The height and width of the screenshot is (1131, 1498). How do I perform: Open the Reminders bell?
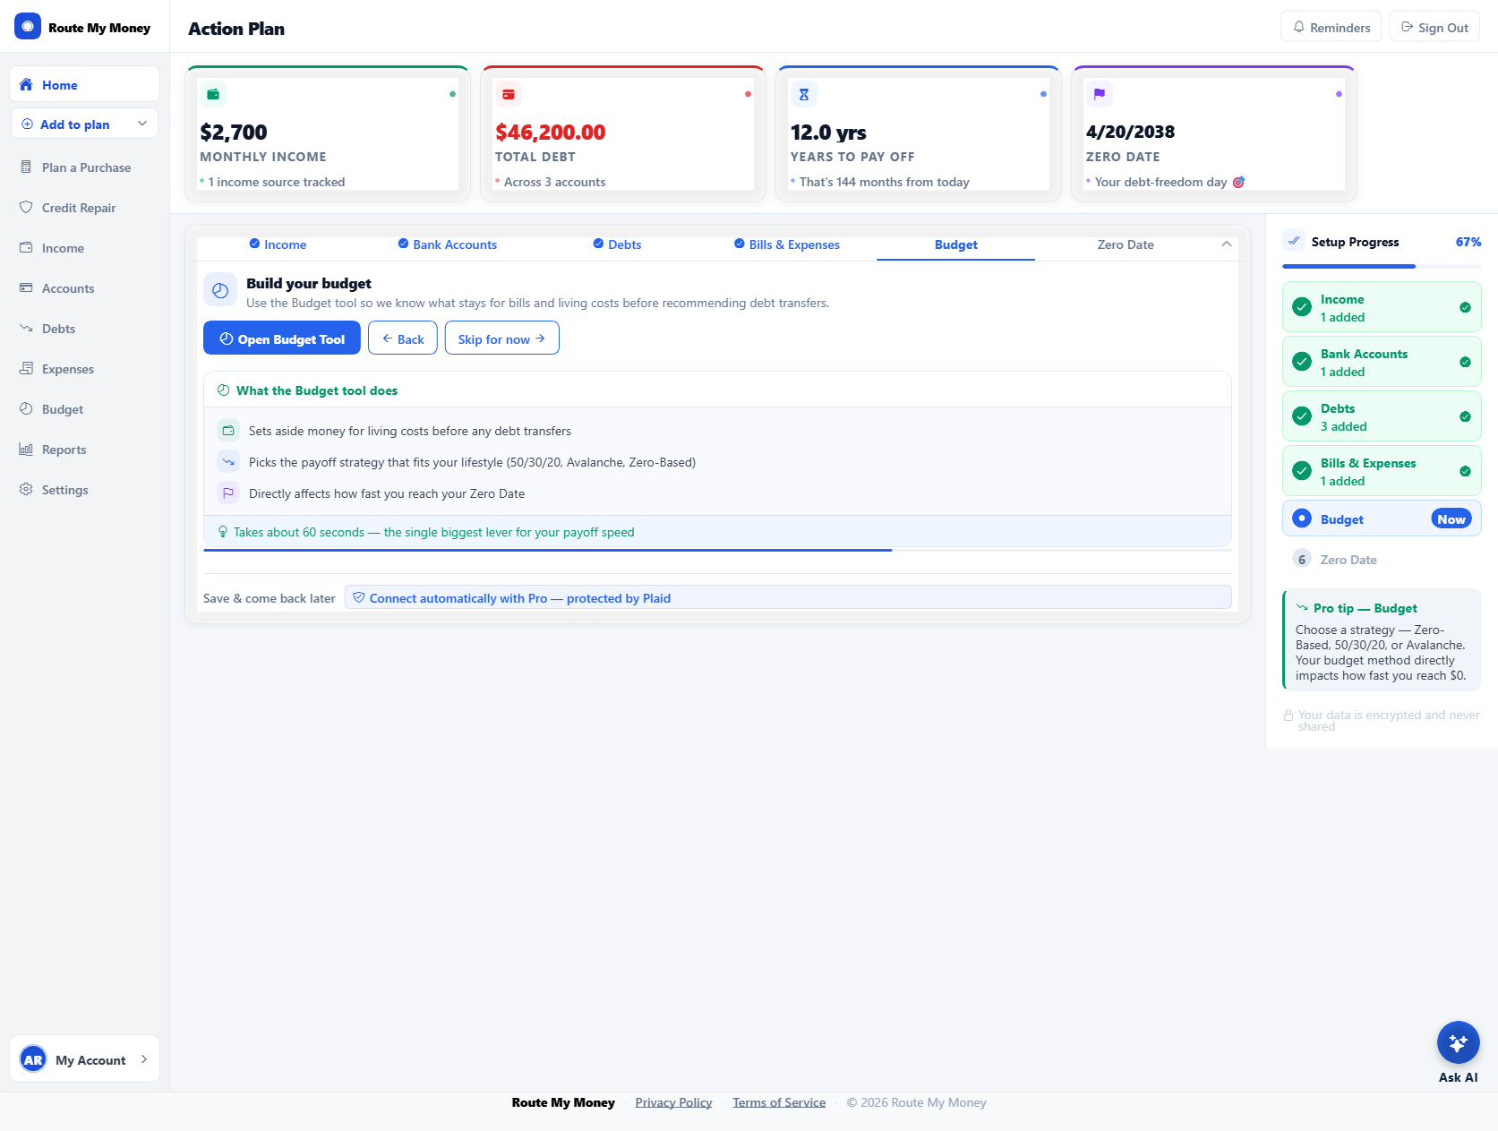click(1331, 26)
